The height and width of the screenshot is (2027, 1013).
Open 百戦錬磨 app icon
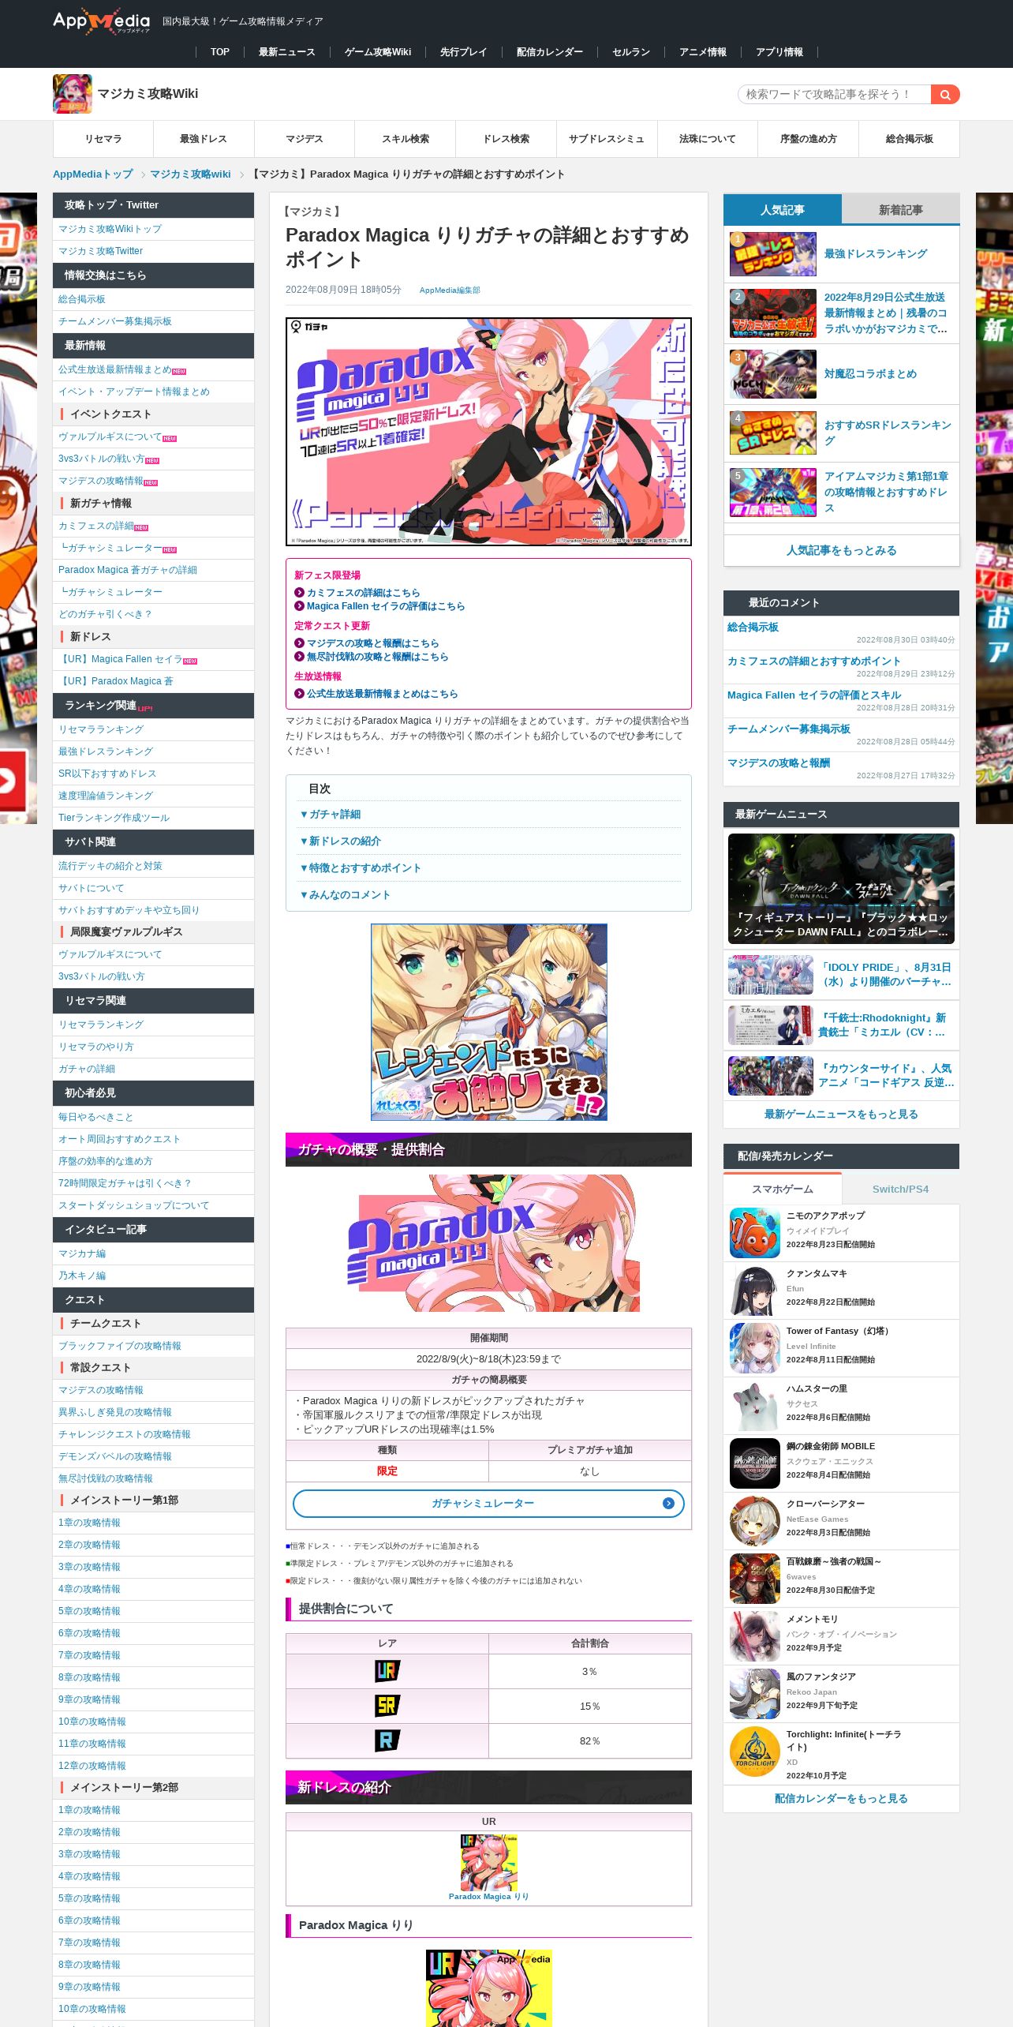click(755, 1579)
